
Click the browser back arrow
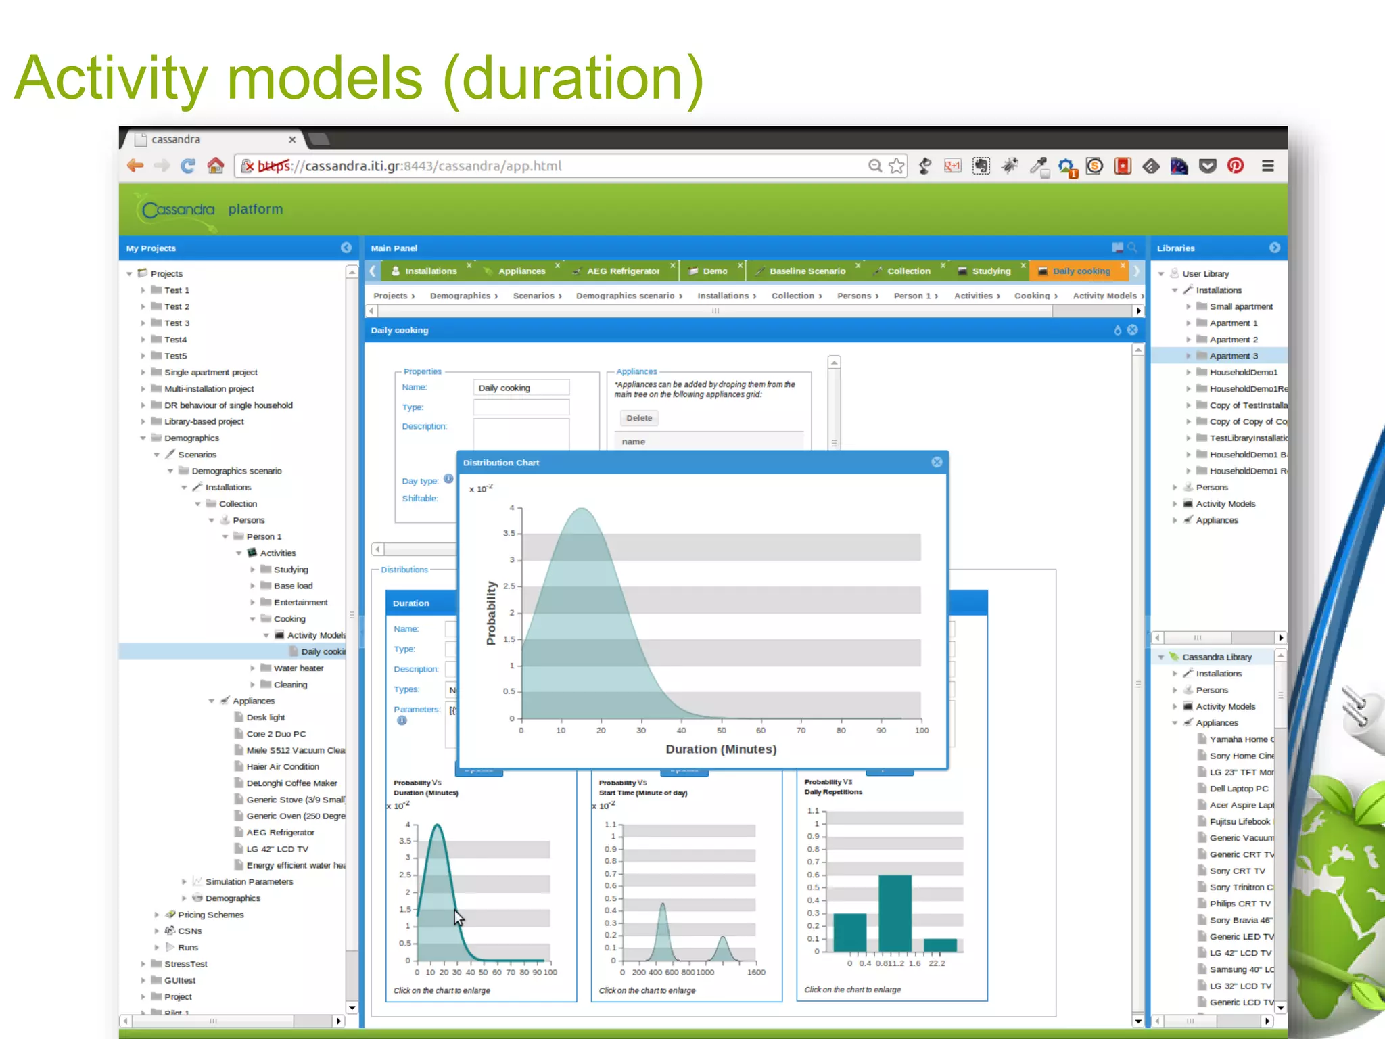135,166
